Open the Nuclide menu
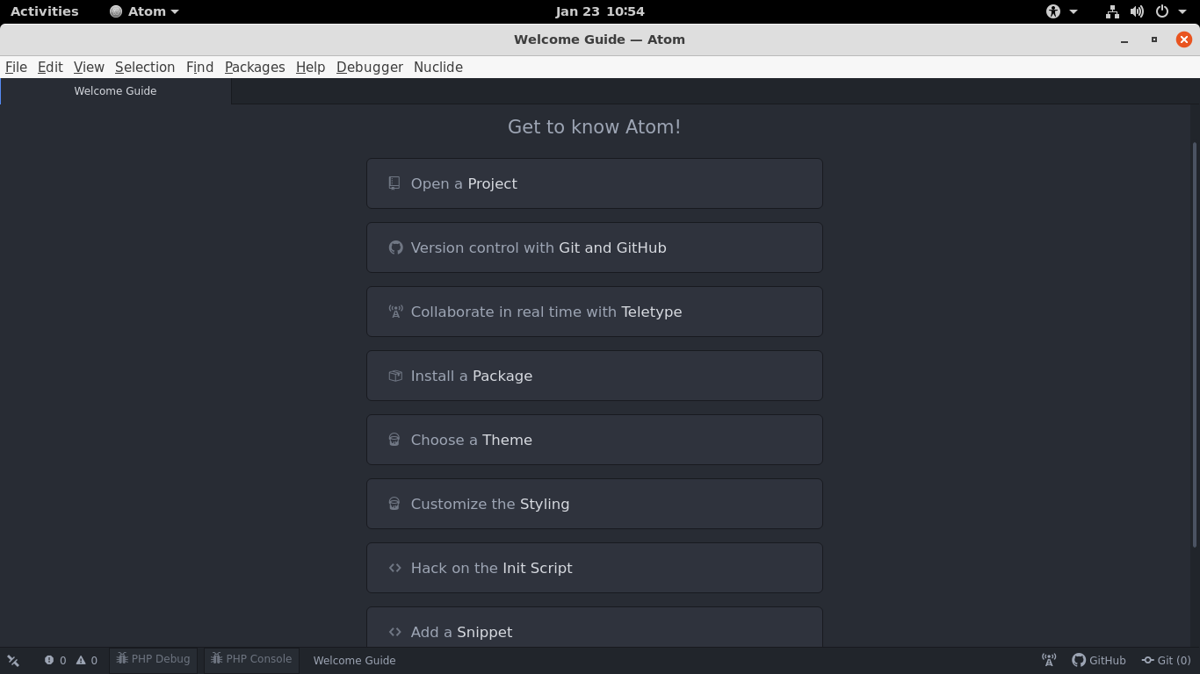This screenshot has height=674, width=1200. click(x=437, y=67)
